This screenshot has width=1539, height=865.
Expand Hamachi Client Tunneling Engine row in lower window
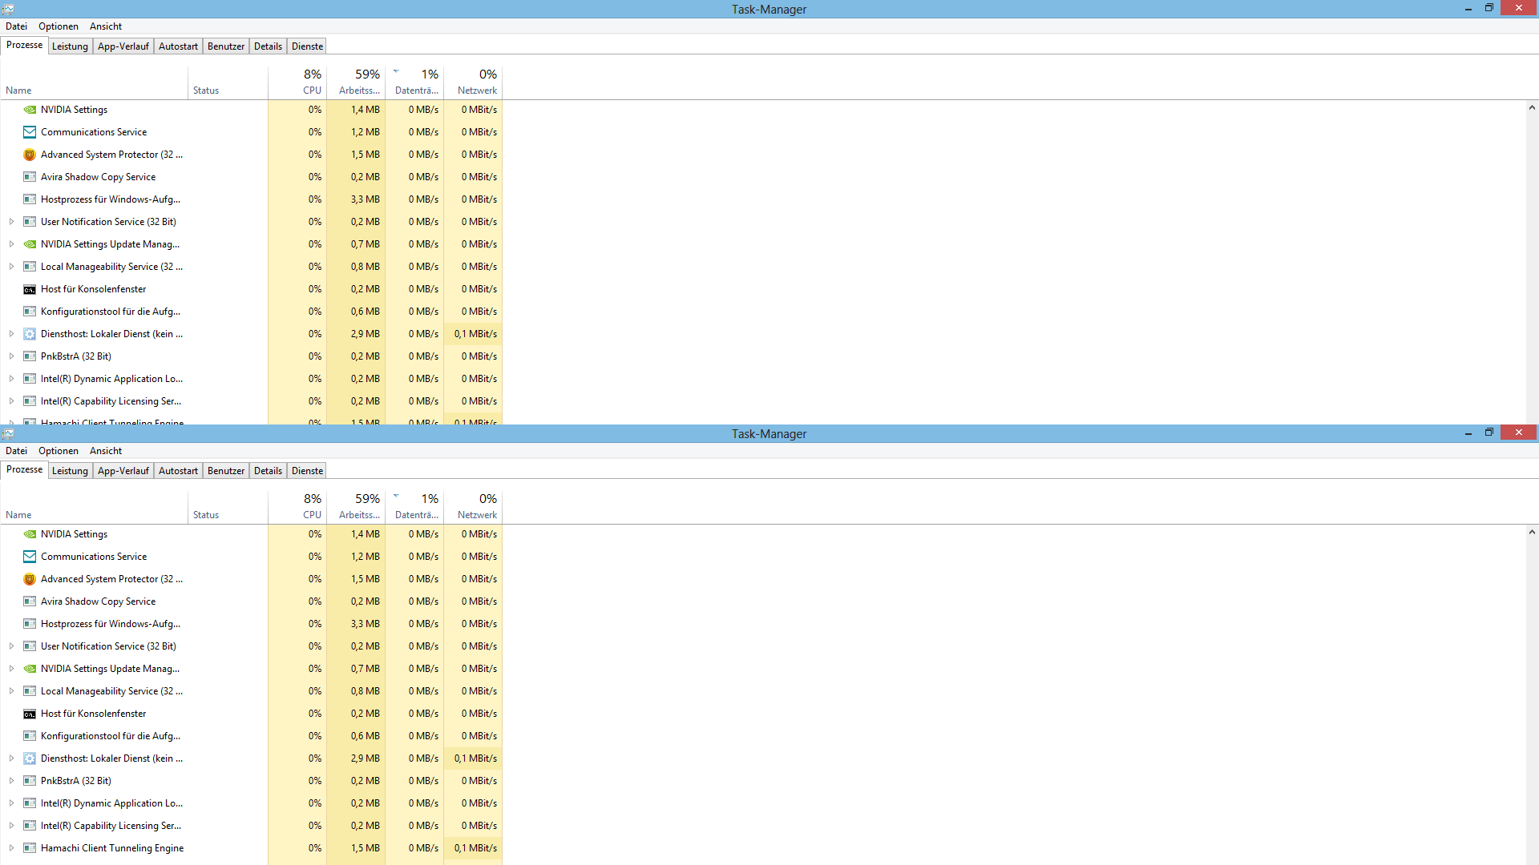click(x=11, y=848)
